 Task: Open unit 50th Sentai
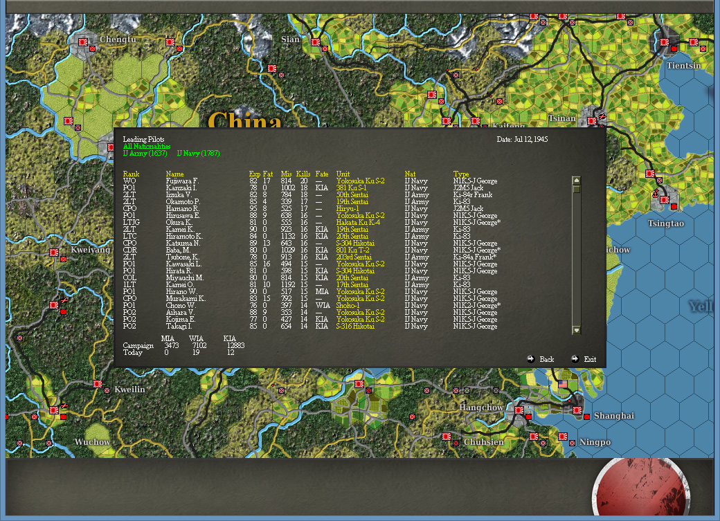352,194
